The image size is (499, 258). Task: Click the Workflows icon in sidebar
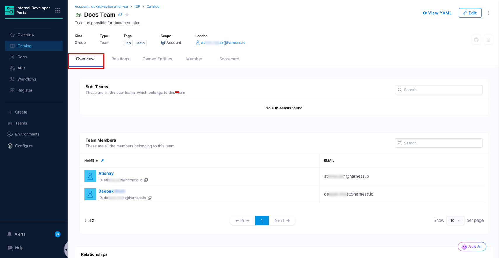12,79
